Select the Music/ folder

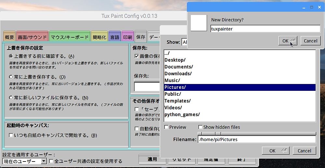240,80
